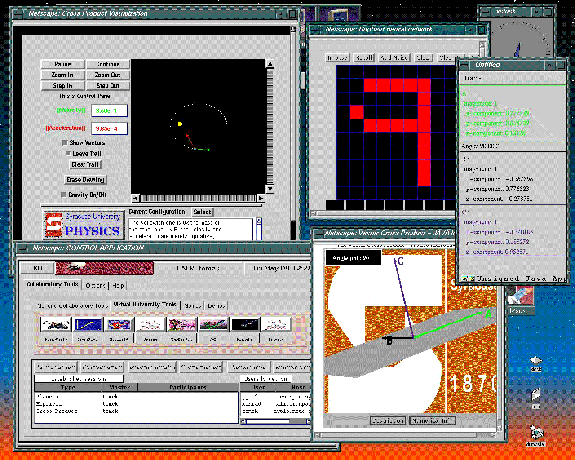The image size is (575, 460).
Task: Select the Cross Product session row
Action: point(136,411)
